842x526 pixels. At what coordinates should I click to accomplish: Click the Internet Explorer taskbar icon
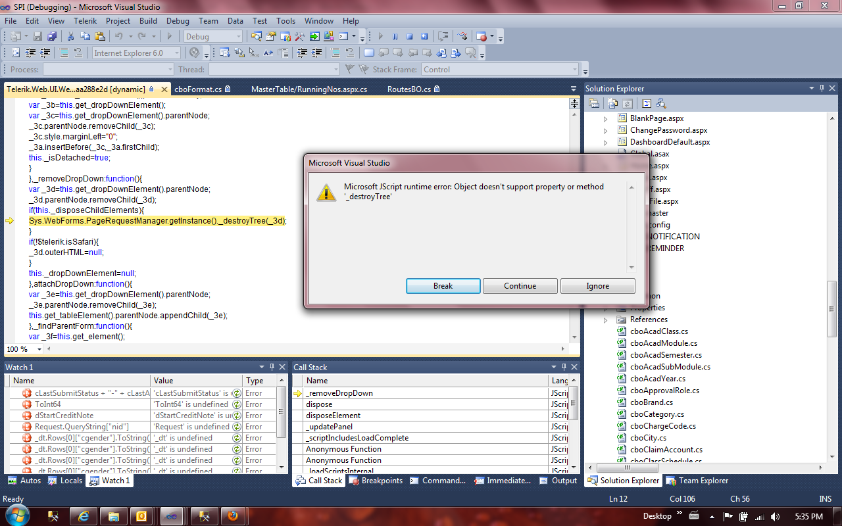click(x=84, y=516)
